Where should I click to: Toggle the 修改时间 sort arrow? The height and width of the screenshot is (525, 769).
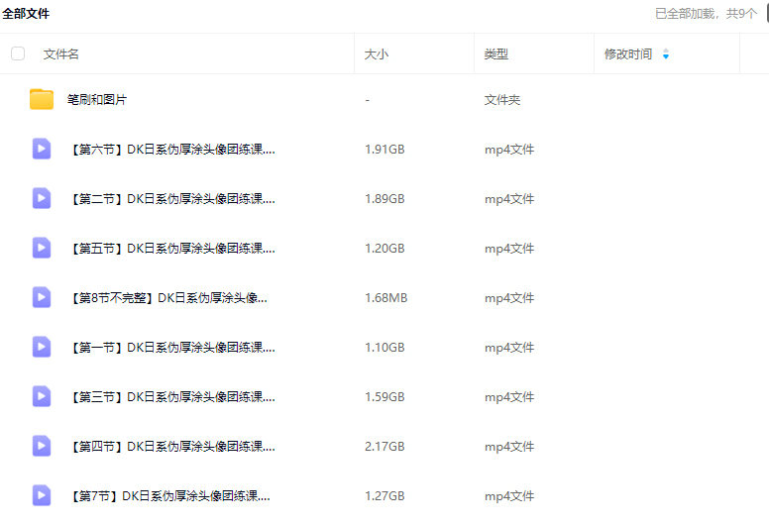click(x=665, y=54)
